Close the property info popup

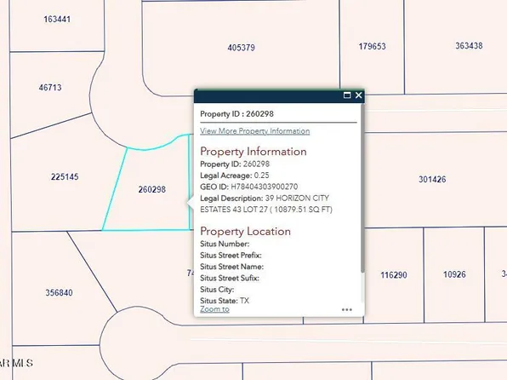coord(359,95)
